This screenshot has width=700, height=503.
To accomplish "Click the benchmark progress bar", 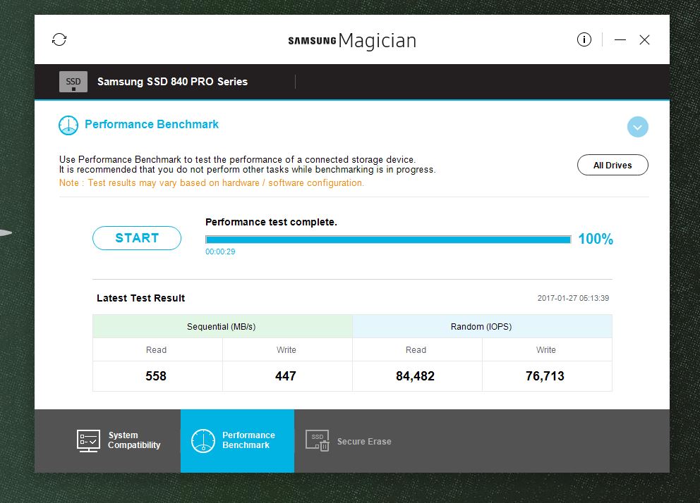I will point(388,240).
